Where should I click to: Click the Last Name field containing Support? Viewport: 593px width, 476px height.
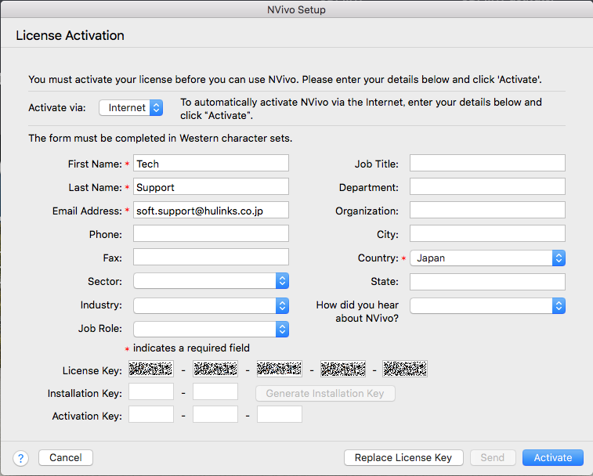point(211,187)
